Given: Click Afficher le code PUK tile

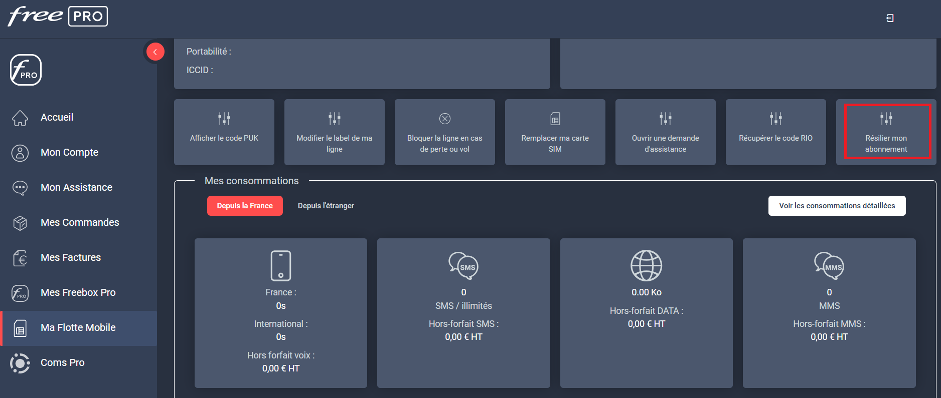Looking at the screenshot, I should coord(224,132).
